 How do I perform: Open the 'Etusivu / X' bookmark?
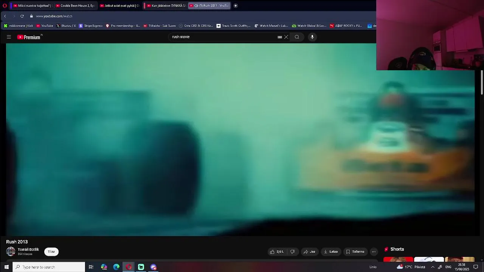click(x=66, y=26)
